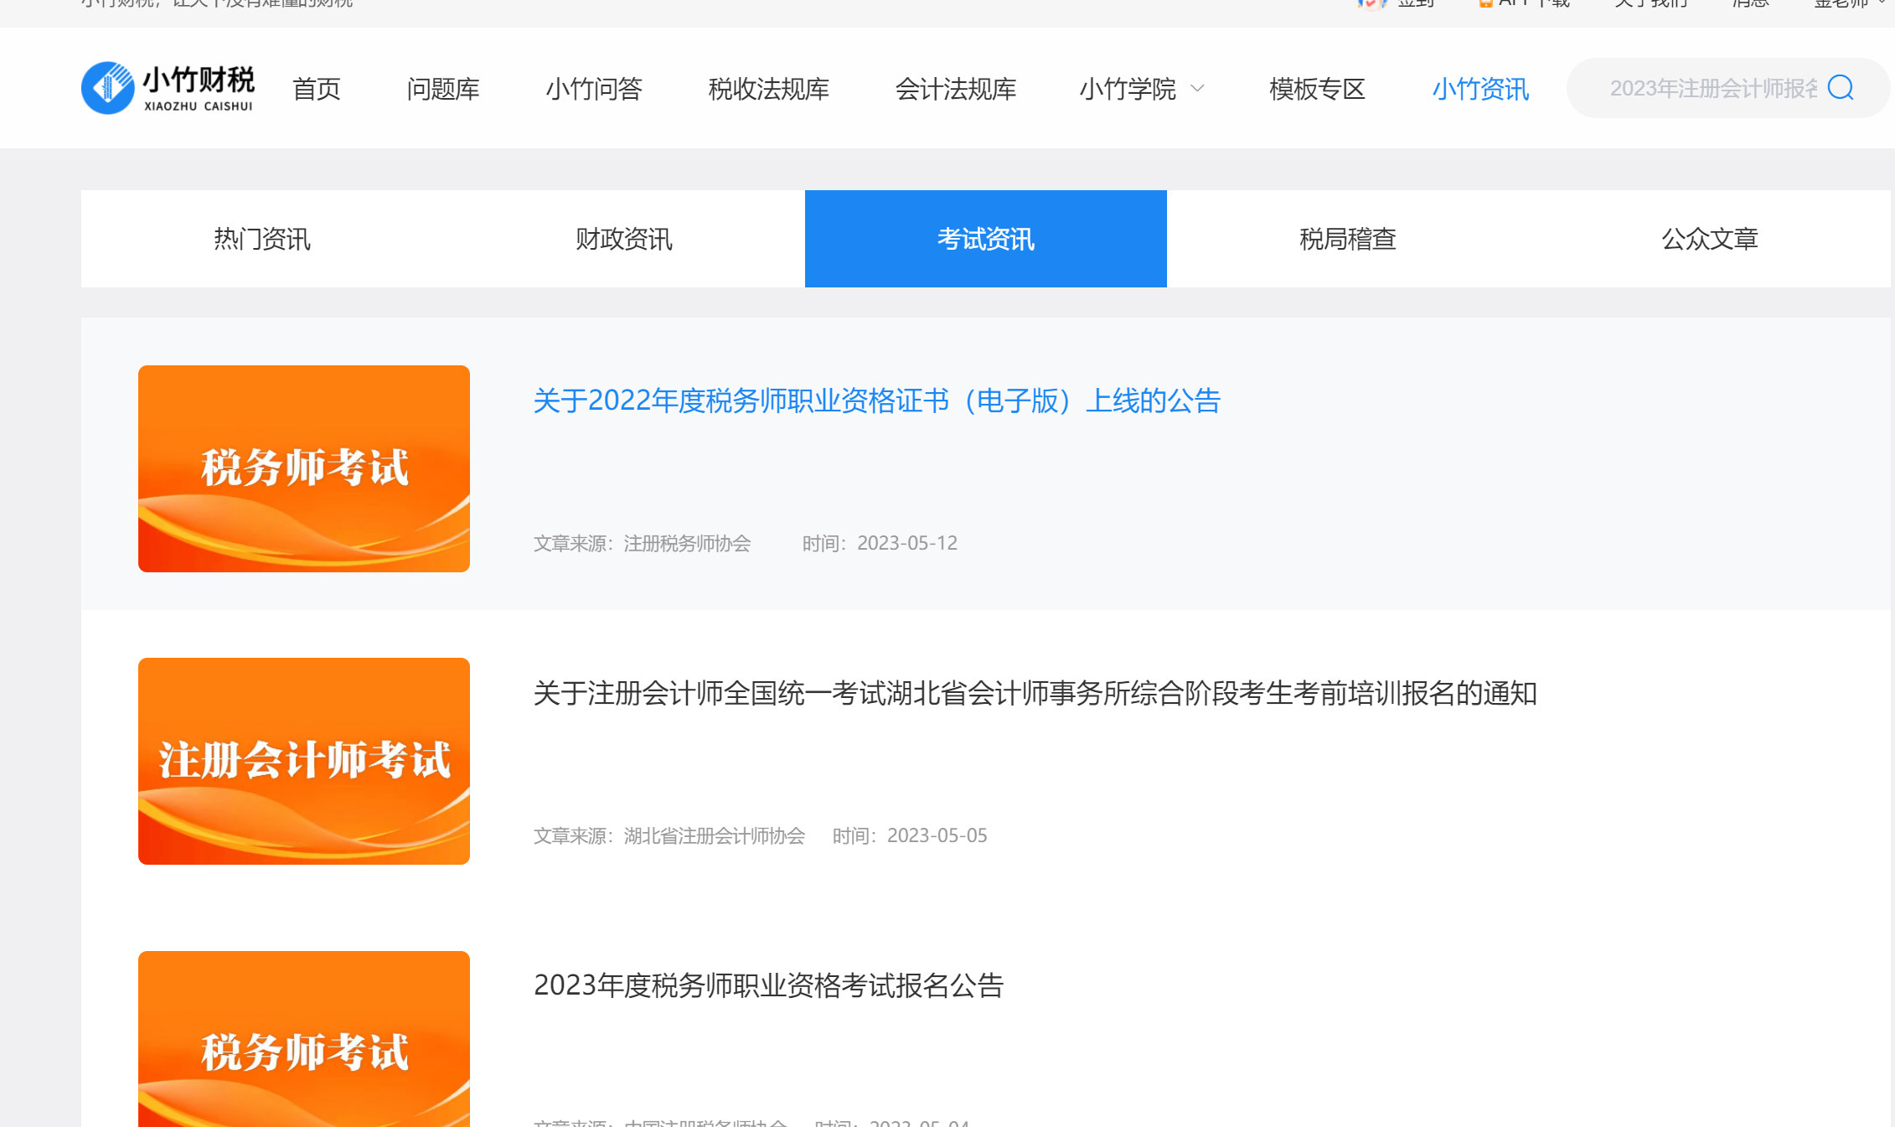This screenshot has height=1127, width=1895.
Task: Open 小竹问答 from the navigation
Action: [593, 89]
